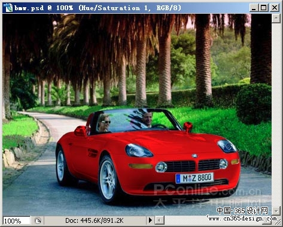Click the woman passenger wearing sunglasses
The width and height of the screenshot is (283, 227).
[x=104, y=122]
